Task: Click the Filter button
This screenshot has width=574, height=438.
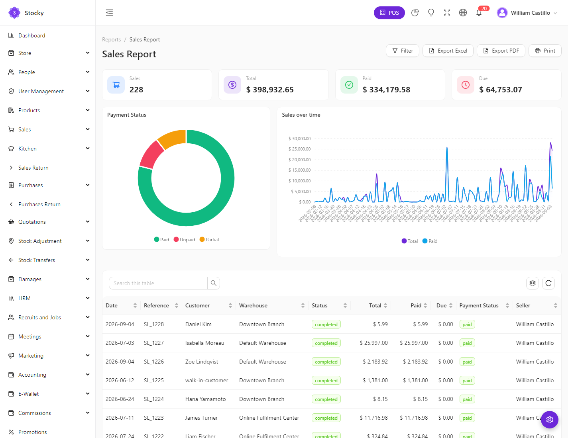Action: [403, 51]
